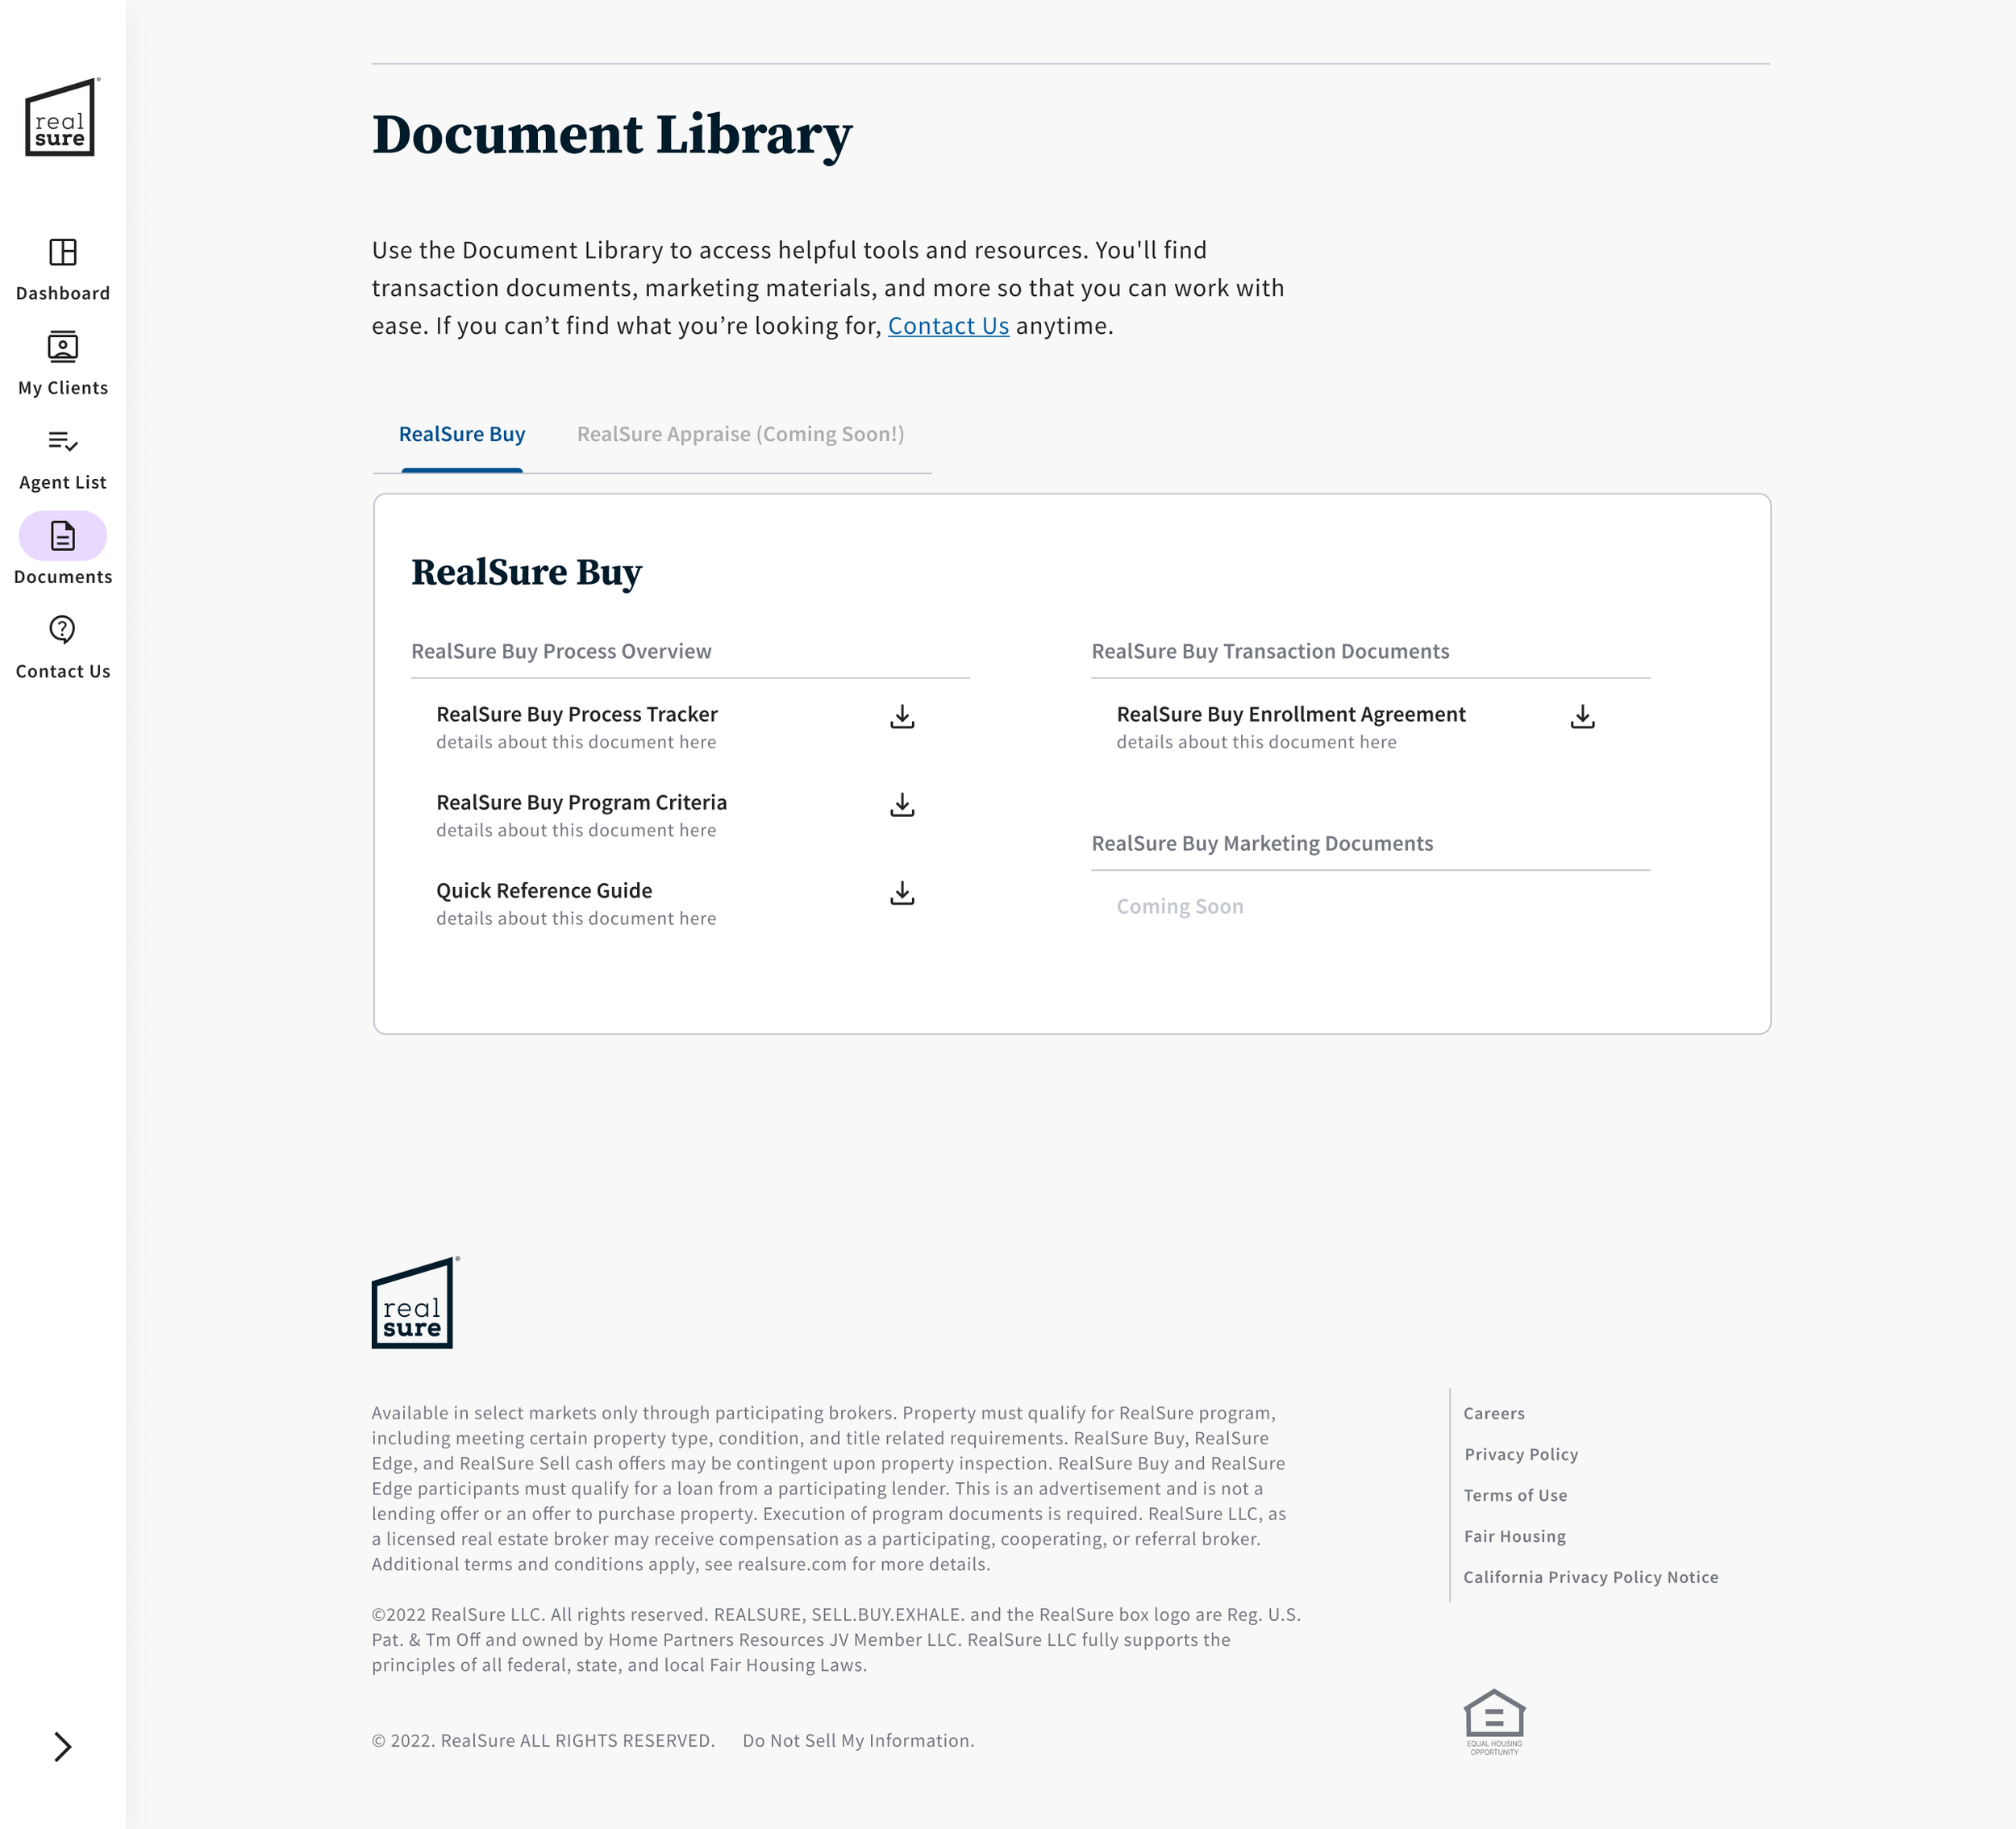The image size is (2016, 1829).
Task: Select RealSure Appraise (Coming Soon!) tab
Action: point(740,434)
